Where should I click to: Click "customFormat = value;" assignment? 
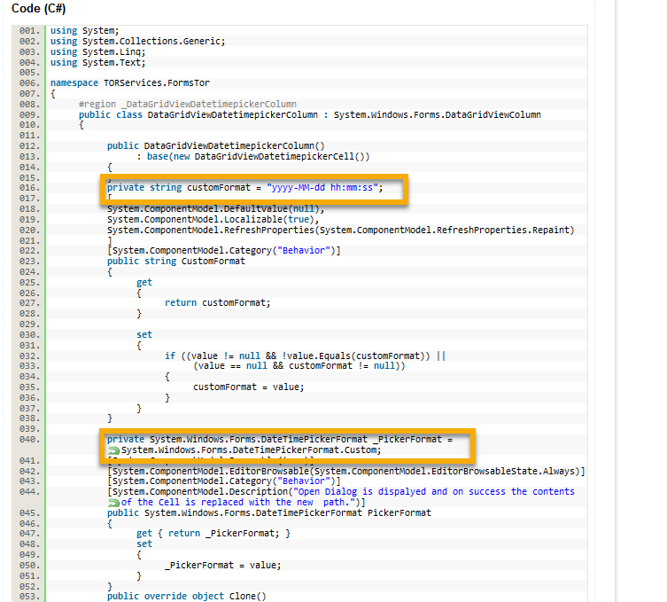[249, 387]
